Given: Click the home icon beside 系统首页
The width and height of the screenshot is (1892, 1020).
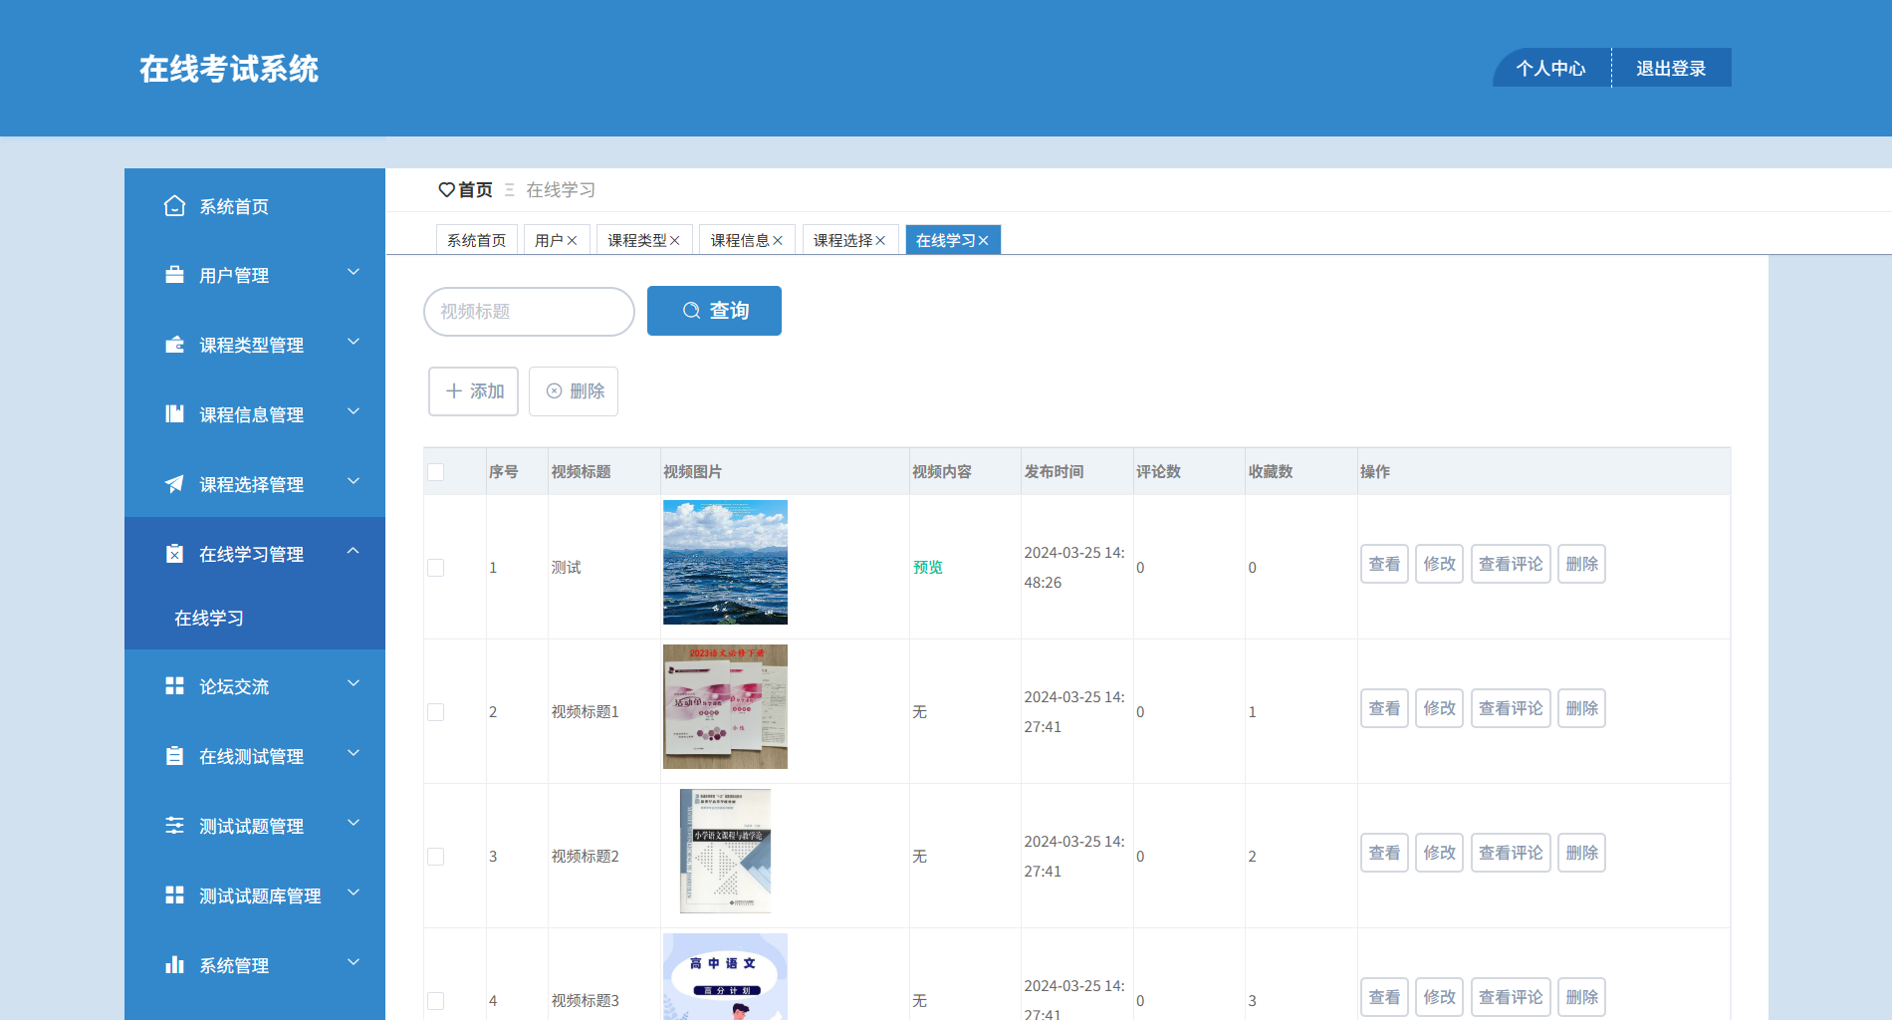Looking at the screenshot, I should (x=174, y=206).
